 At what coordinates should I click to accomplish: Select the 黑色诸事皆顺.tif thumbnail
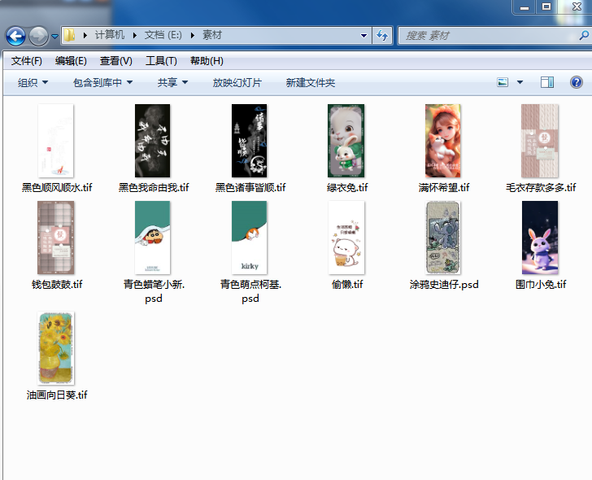(249, 141)
